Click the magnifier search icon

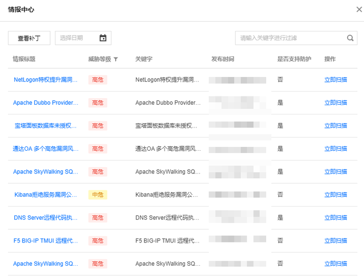click(x=350, y=38)
